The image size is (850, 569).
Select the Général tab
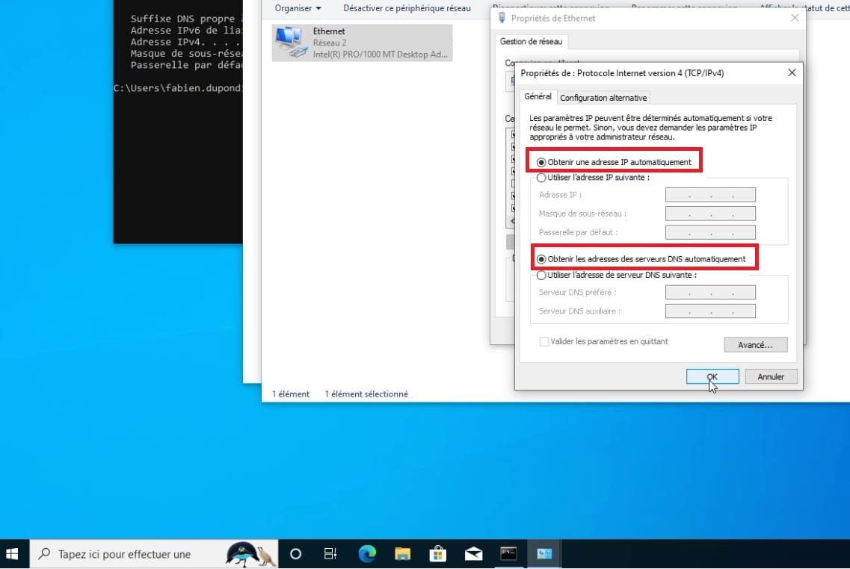(538, 96)
